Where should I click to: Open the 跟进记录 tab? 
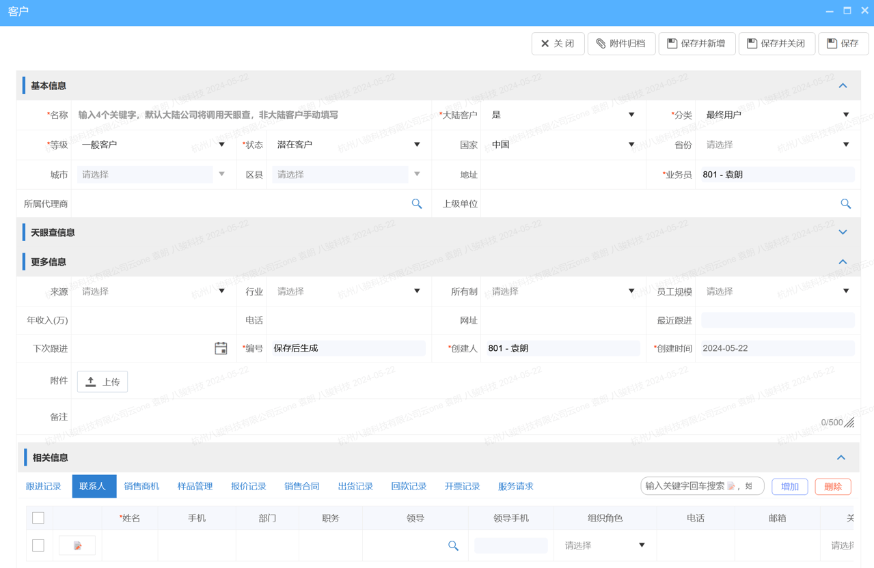coord(43,486)
